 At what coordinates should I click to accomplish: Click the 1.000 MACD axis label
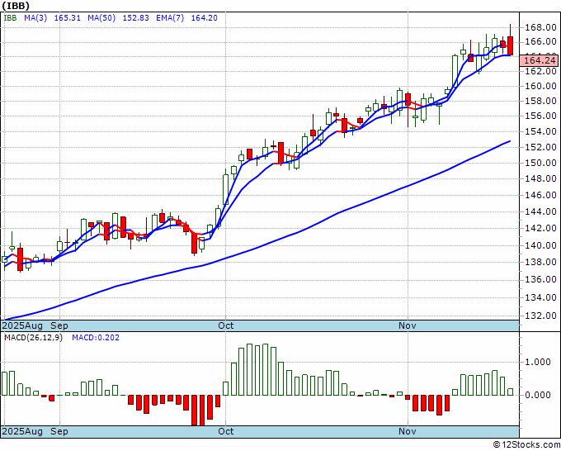point(540,362)
